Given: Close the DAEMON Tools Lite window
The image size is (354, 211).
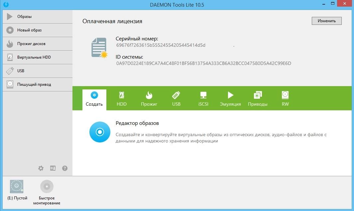Looking at the screenshot, I should (344, 4).
